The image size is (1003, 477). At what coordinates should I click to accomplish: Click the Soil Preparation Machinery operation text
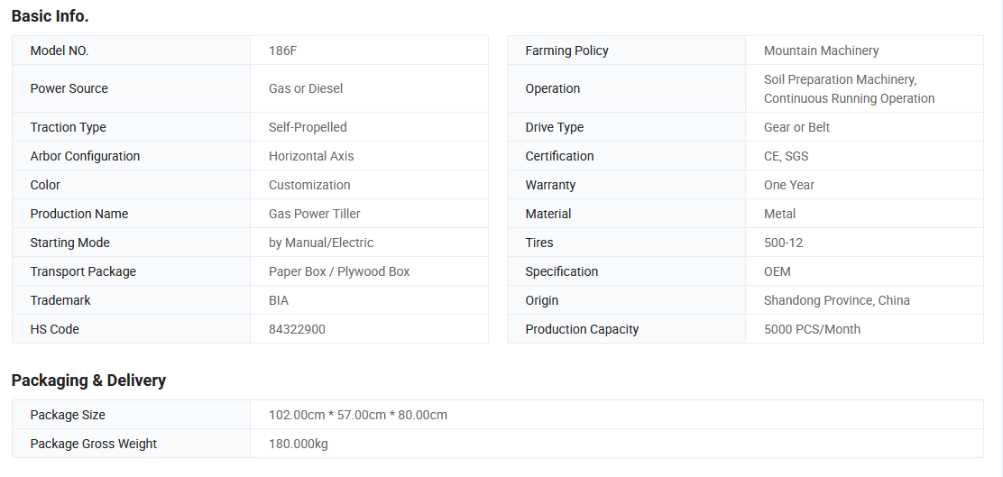840,79
